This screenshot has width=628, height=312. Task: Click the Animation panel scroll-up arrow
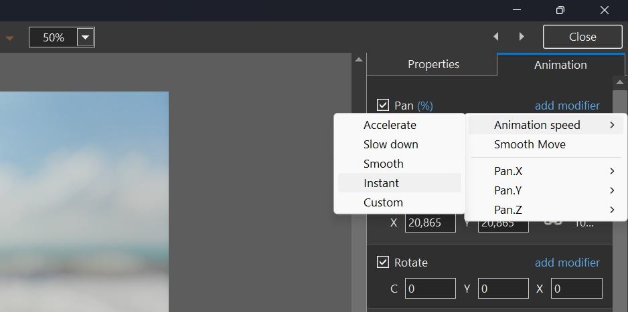(x=619, y=82)
